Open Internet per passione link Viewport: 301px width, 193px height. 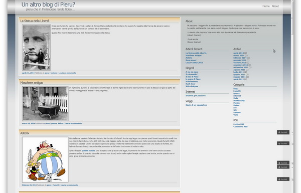[x=196, y=96]
